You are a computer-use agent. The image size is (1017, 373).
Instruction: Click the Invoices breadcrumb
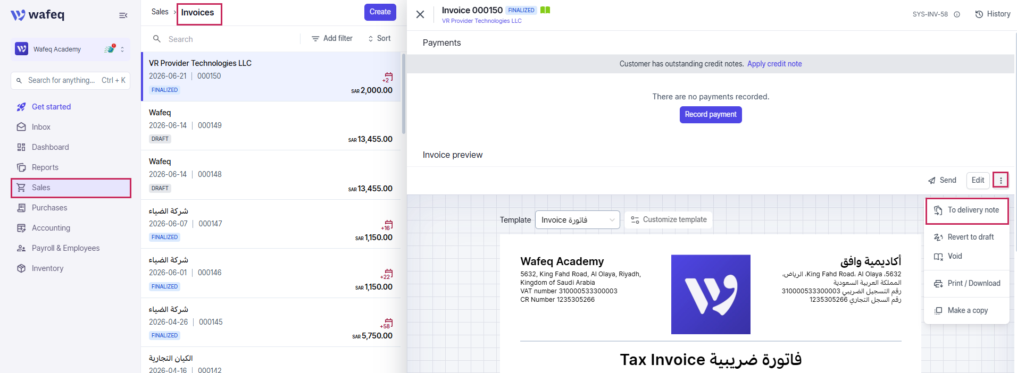pos(197,12)
